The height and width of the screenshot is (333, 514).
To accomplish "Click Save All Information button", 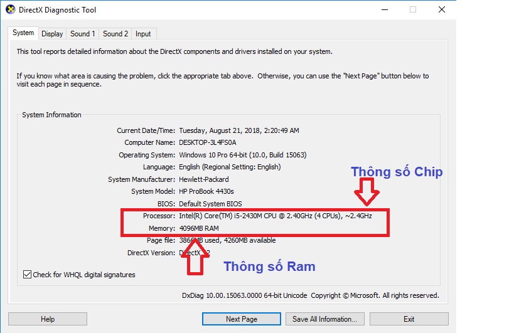I will pos(325,319).
